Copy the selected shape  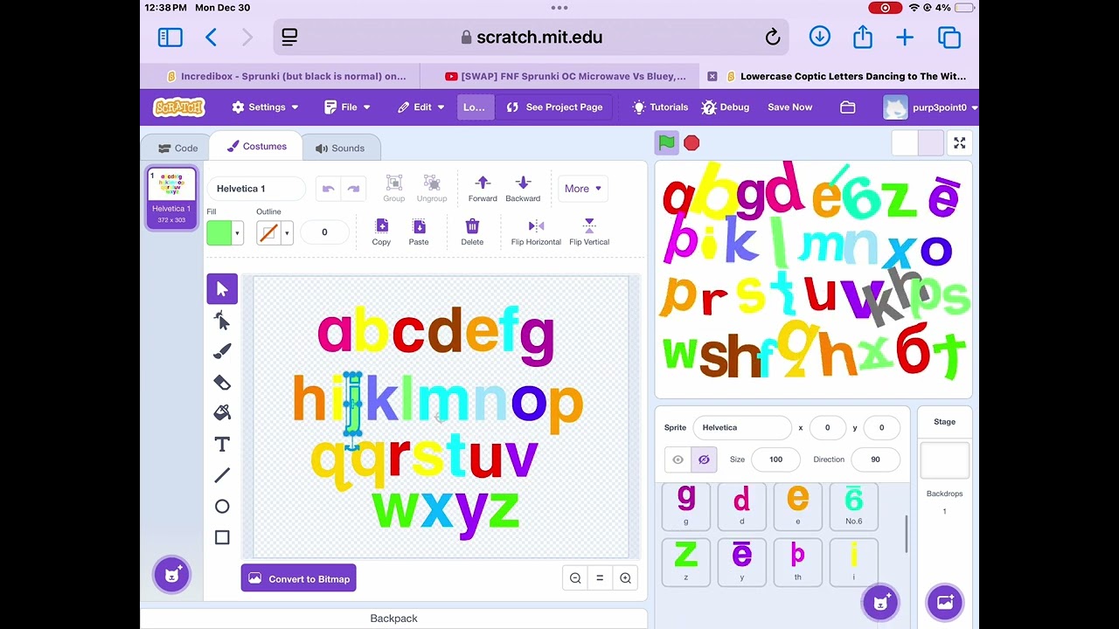[381, 232]
